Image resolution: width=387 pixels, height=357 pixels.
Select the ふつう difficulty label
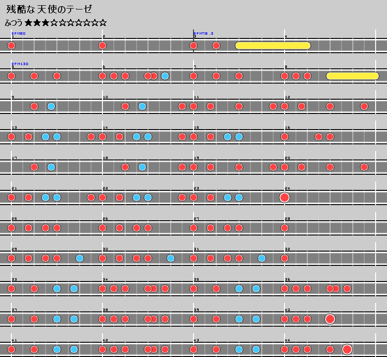[14, 23]
